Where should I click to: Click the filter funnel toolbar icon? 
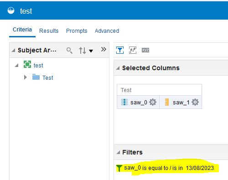(x=120, y=50)
